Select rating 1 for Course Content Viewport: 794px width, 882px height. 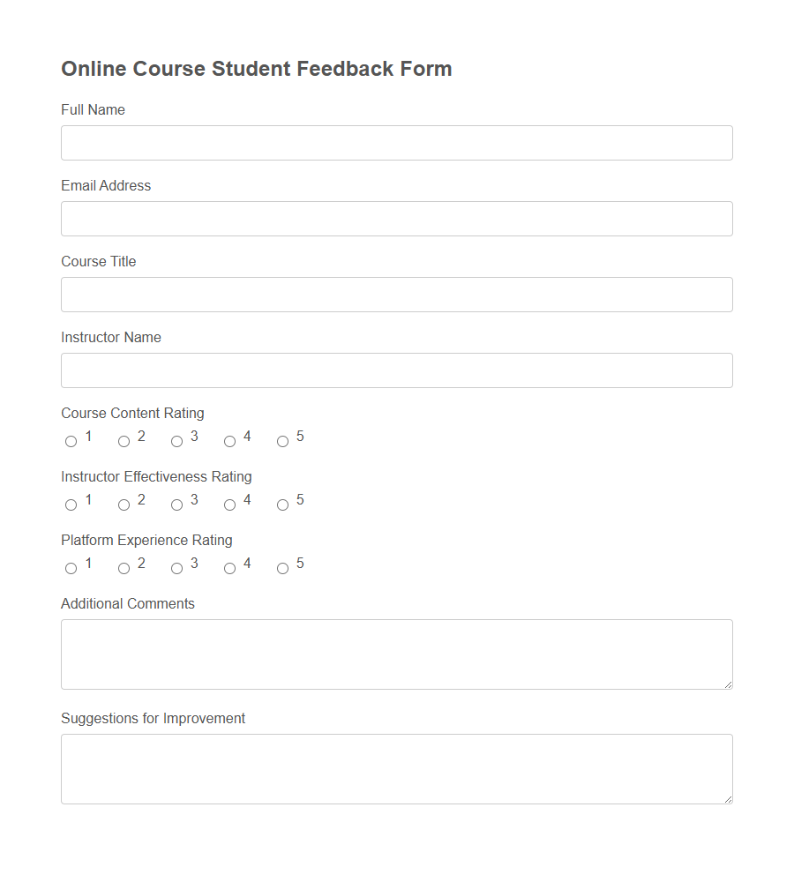[x=71, y=441]
